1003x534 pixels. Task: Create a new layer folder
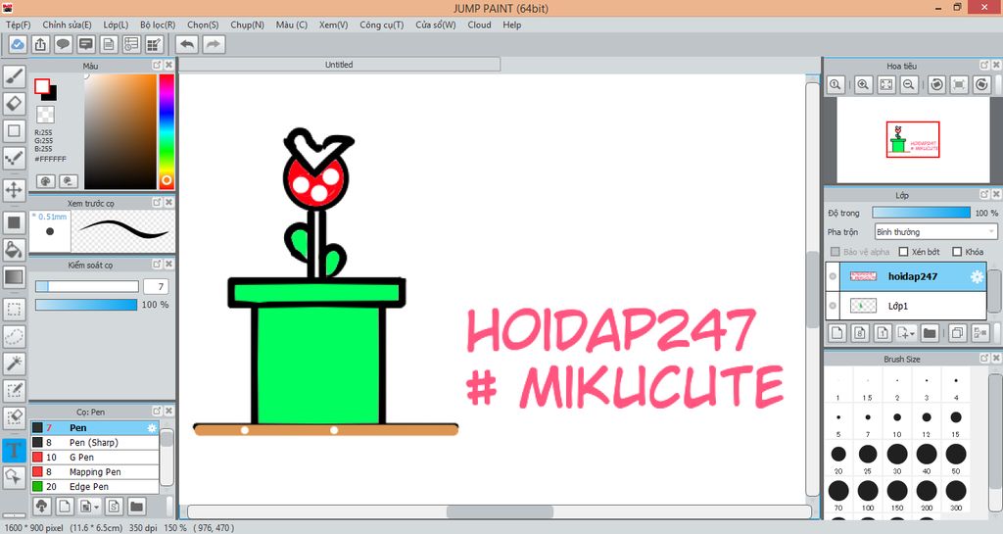[x=930, y=332]
